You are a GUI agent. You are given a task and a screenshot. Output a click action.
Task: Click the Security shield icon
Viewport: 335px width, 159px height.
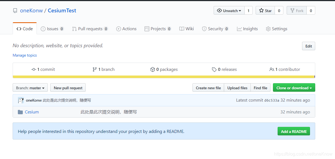(204, 29)
